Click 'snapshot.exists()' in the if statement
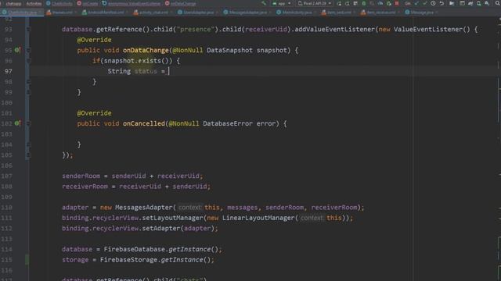501x281 pixels. [138, 61]
